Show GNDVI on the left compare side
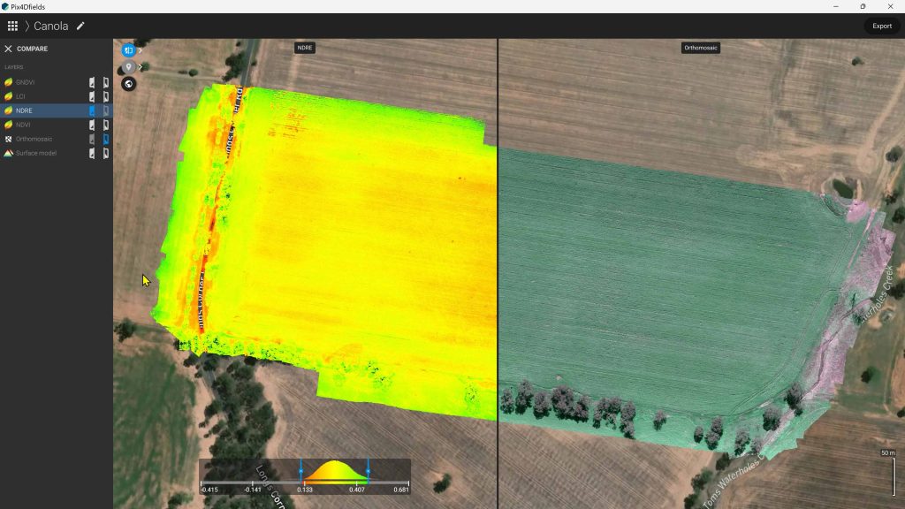The height and width of the screenshot is (509, 905). coord(92,82)
